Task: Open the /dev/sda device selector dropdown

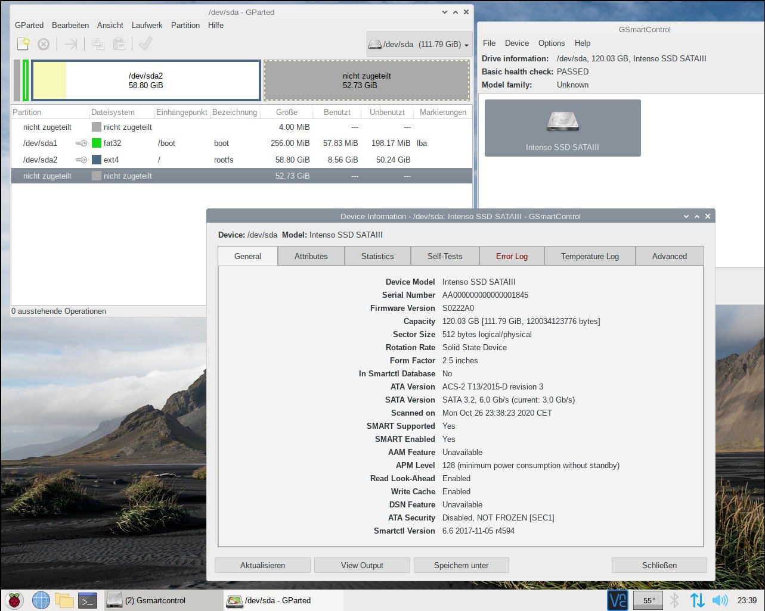Action: pos(419,44)
